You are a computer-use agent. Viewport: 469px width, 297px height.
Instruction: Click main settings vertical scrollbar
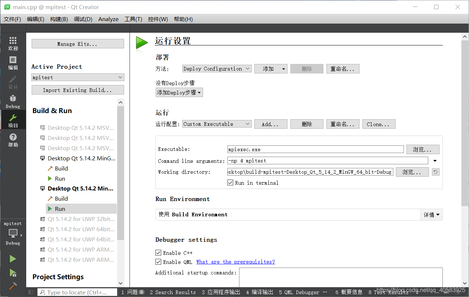465,124
